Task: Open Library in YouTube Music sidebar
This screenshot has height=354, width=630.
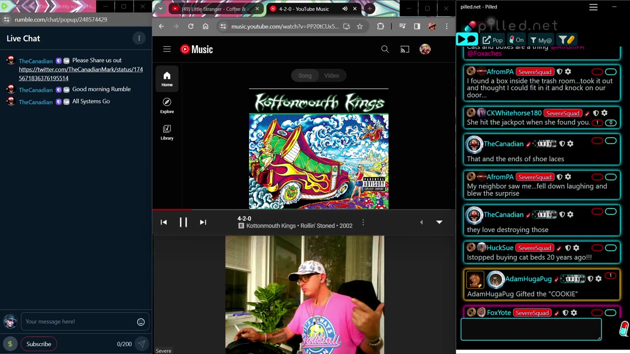Action: 167,132
